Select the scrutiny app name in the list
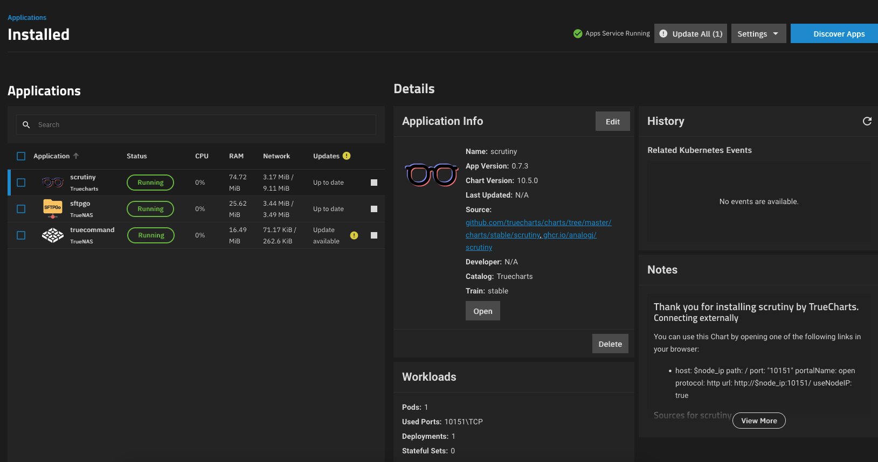This screenshot has width=878, height=462. (83, 177)
